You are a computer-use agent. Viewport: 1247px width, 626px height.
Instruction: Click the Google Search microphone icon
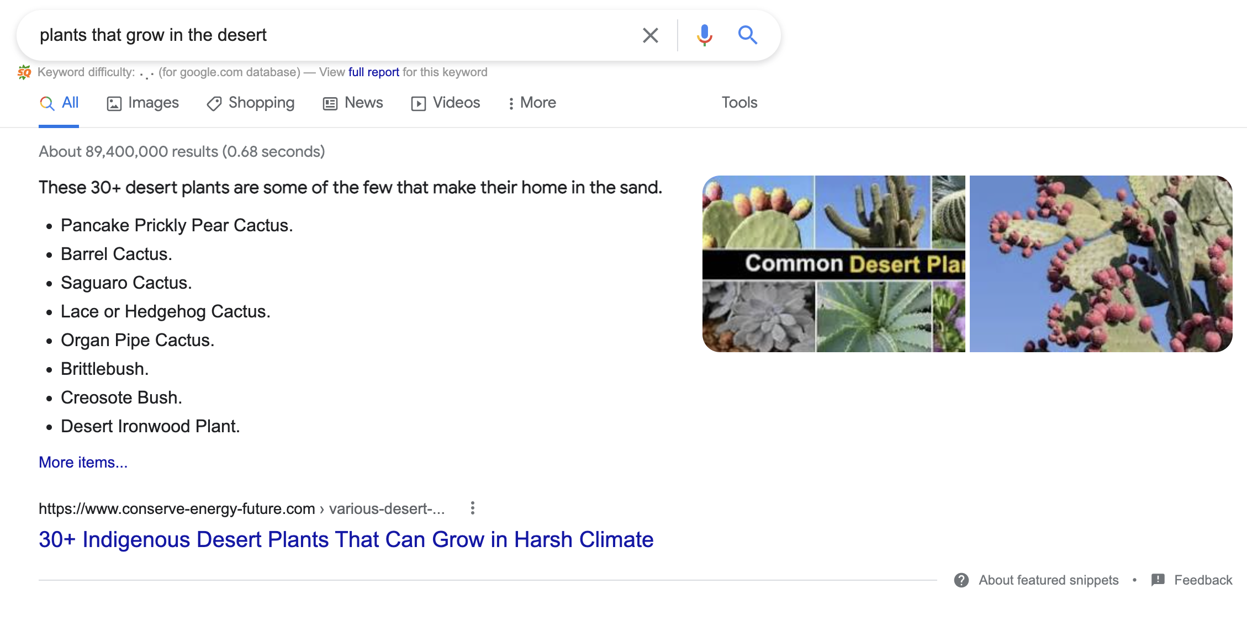pos(702,34)
